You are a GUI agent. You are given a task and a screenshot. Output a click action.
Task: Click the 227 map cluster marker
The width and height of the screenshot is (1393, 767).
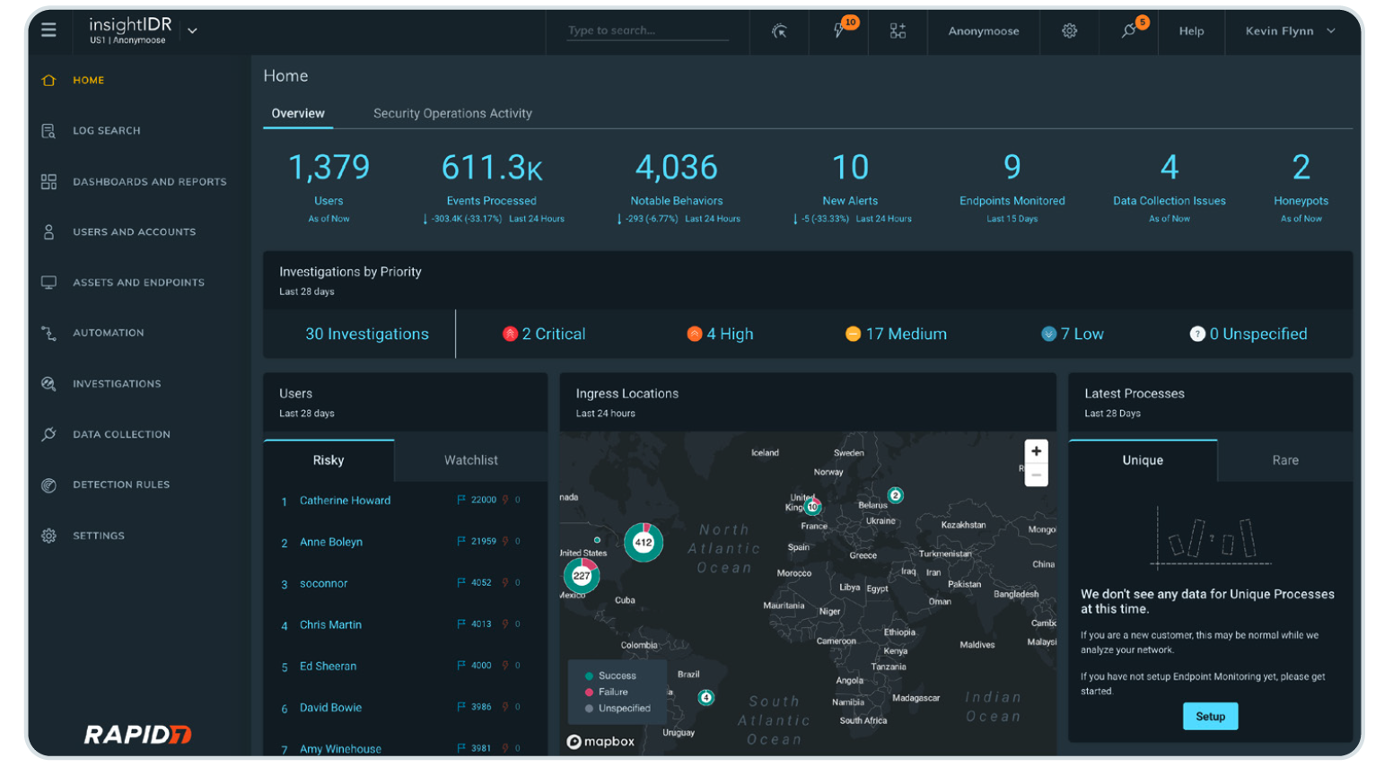(582, 576)
